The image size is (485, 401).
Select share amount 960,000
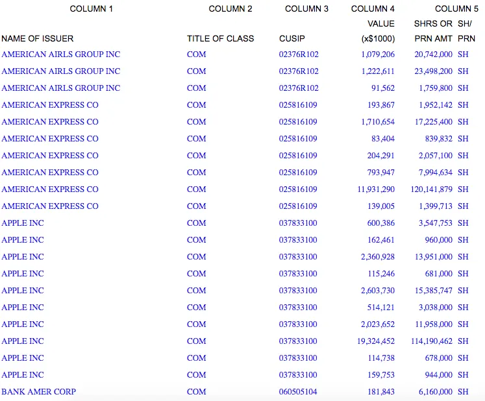click(439, 240)
